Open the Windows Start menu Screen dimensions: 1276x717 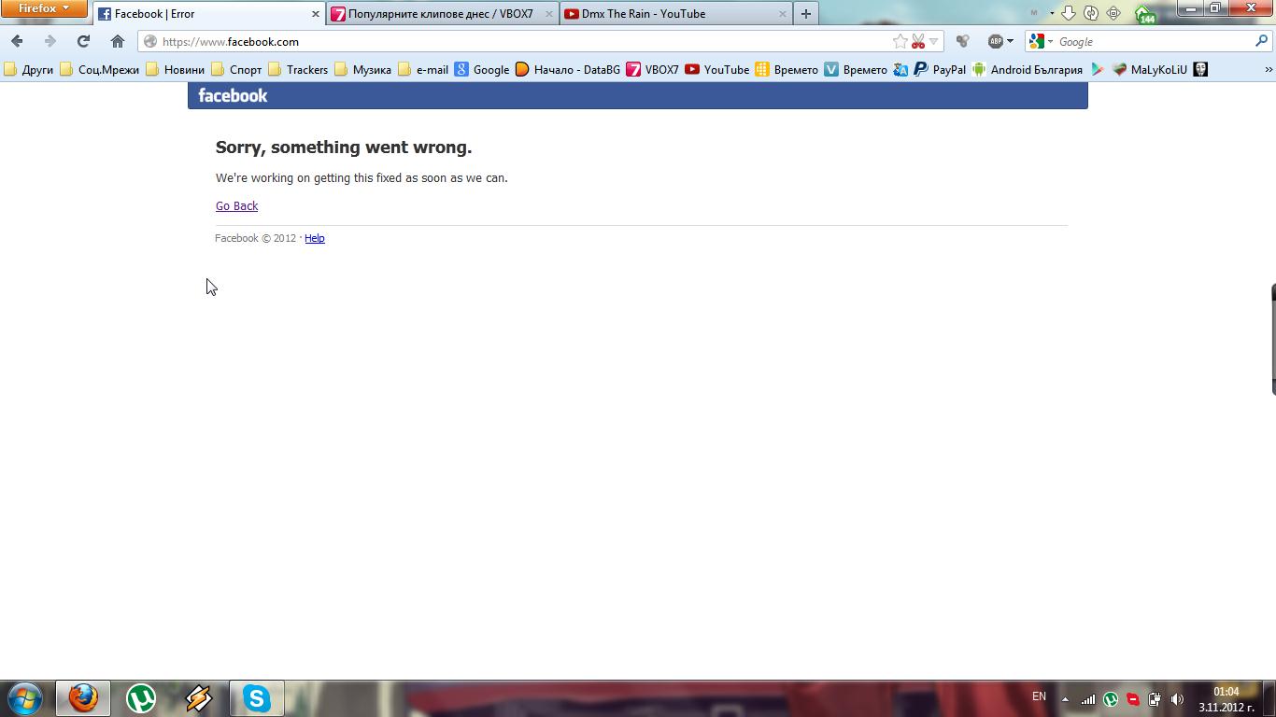(25, 698)
